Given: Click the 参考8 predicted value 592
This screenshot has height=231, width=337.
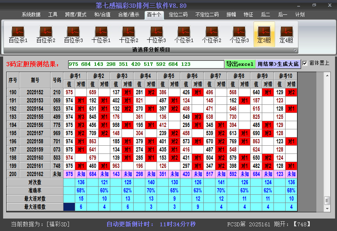Looking at the screenshot, I should (x=233, y=174).
